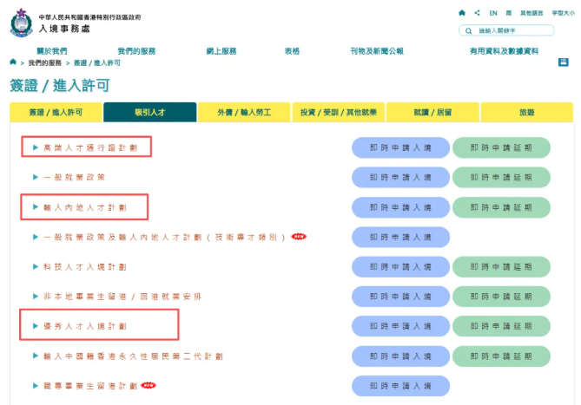The height and width of the screenshot is (405, 581).
Task: Click 即時申請延期 for 高端人才通行證計劃
Action: coord(501,147)
